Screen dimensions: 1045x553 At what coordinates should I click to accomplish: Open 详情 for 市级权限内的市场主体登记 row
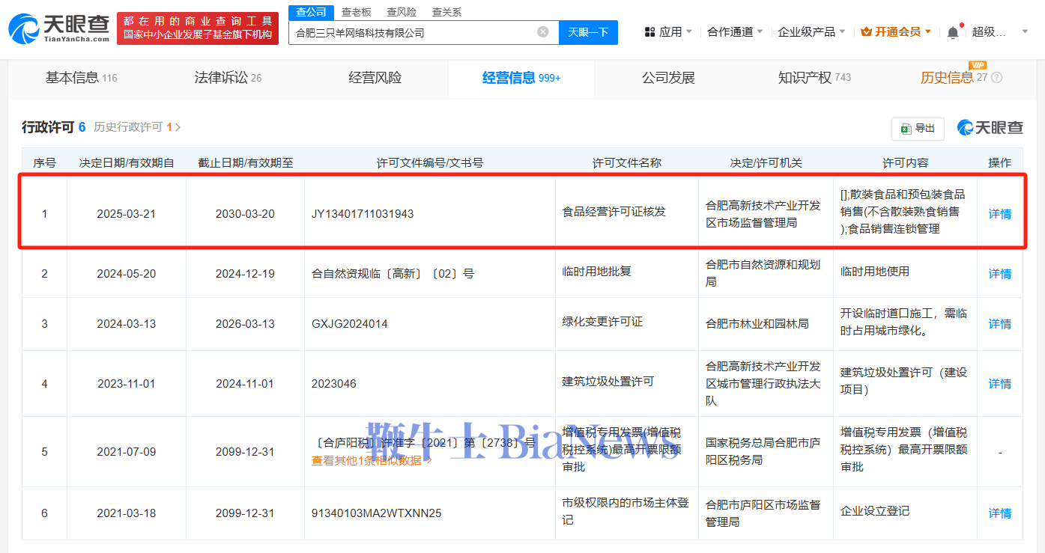[x=1000, y=513]
